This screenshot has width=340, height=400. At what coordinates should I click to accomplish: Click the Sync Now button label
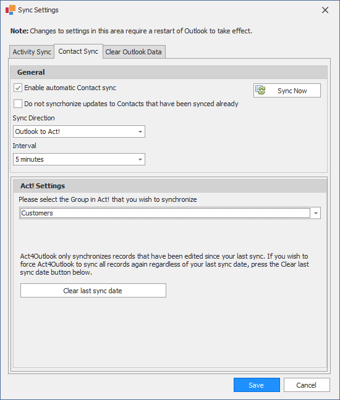click(x=292, y=91)
